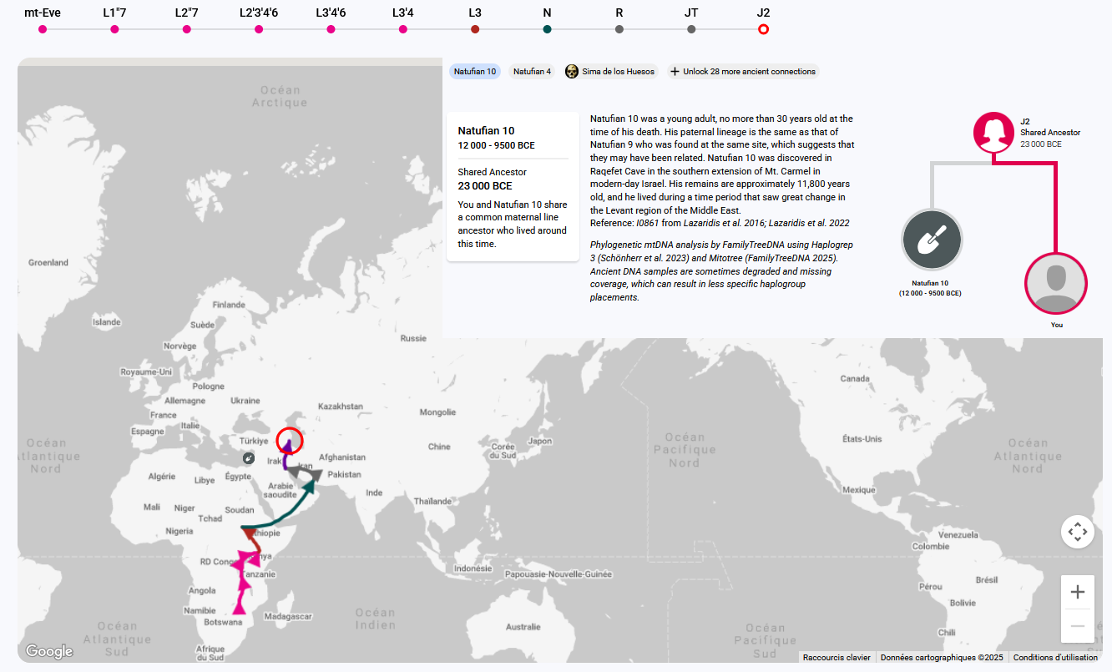Click the Données cartographiques ©2025 notice
The image size is (1112, 672).
click(942, 658)
